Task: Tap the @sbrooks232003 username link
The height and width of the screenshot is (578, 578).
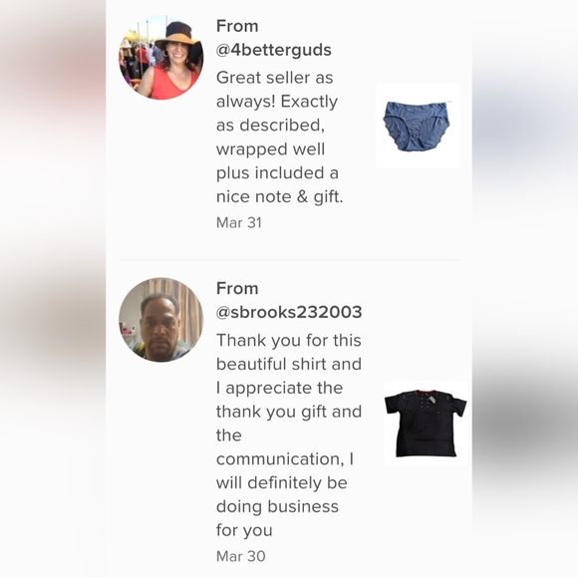Action: pos(289,312)
